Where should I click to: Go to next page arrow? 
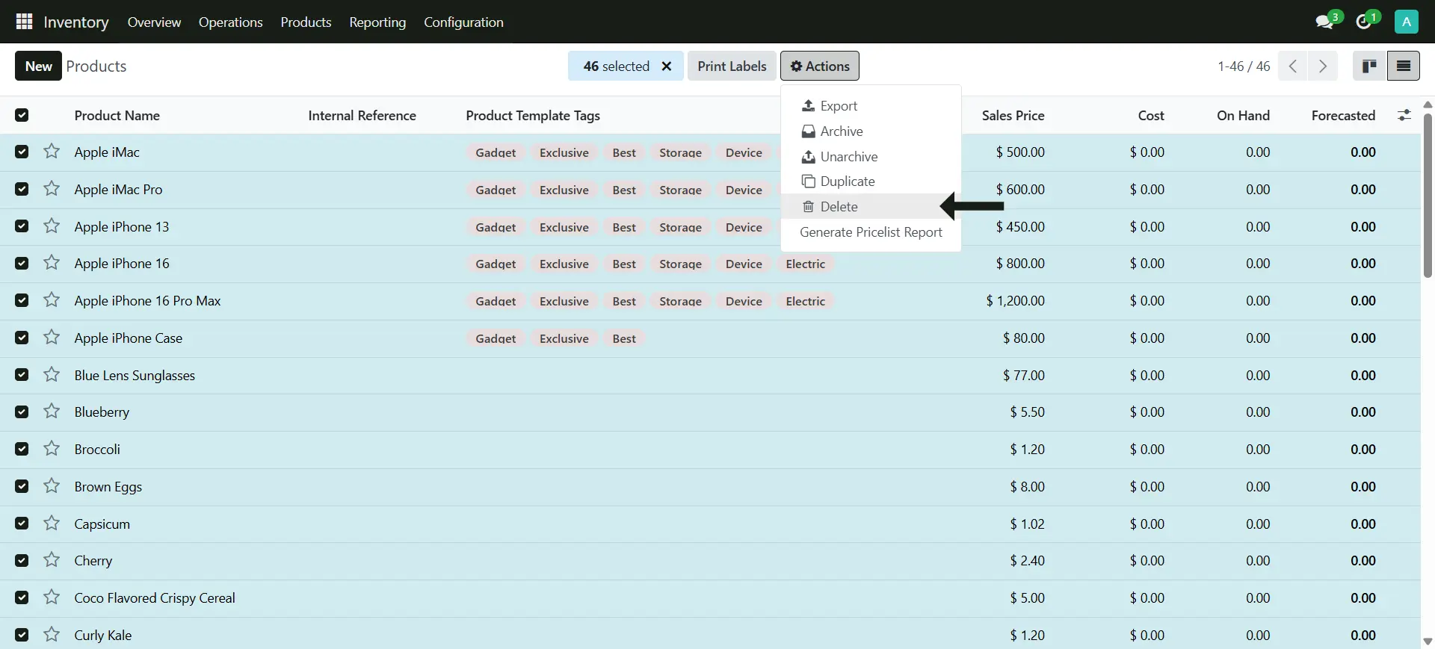tap(1323, 66)
